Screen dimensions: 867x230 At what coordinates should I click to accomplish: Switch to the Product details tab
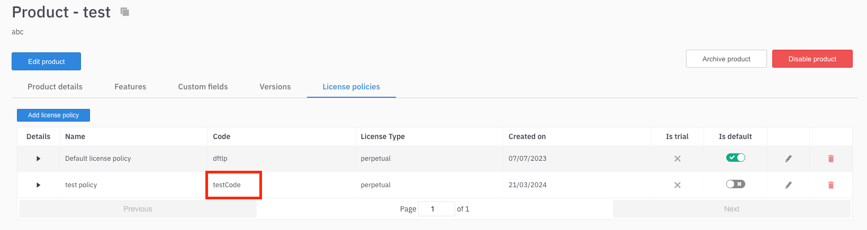coord(55,87)
